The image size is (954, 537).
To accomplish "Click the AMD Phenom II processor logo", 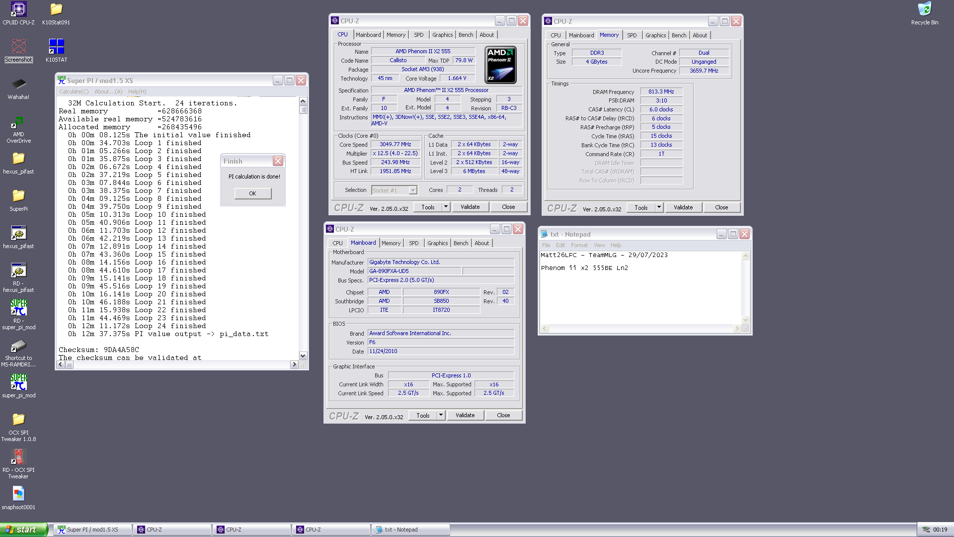I will [x=501, y=65].
